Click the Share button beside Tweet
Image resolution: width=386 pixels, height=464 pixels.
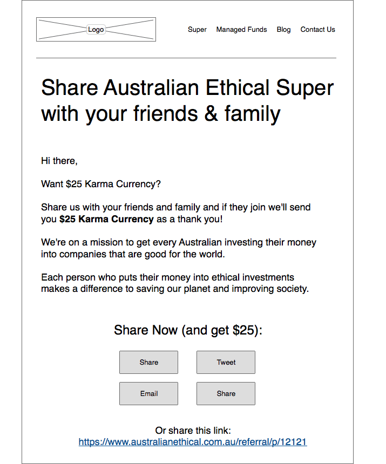(148, 362)
